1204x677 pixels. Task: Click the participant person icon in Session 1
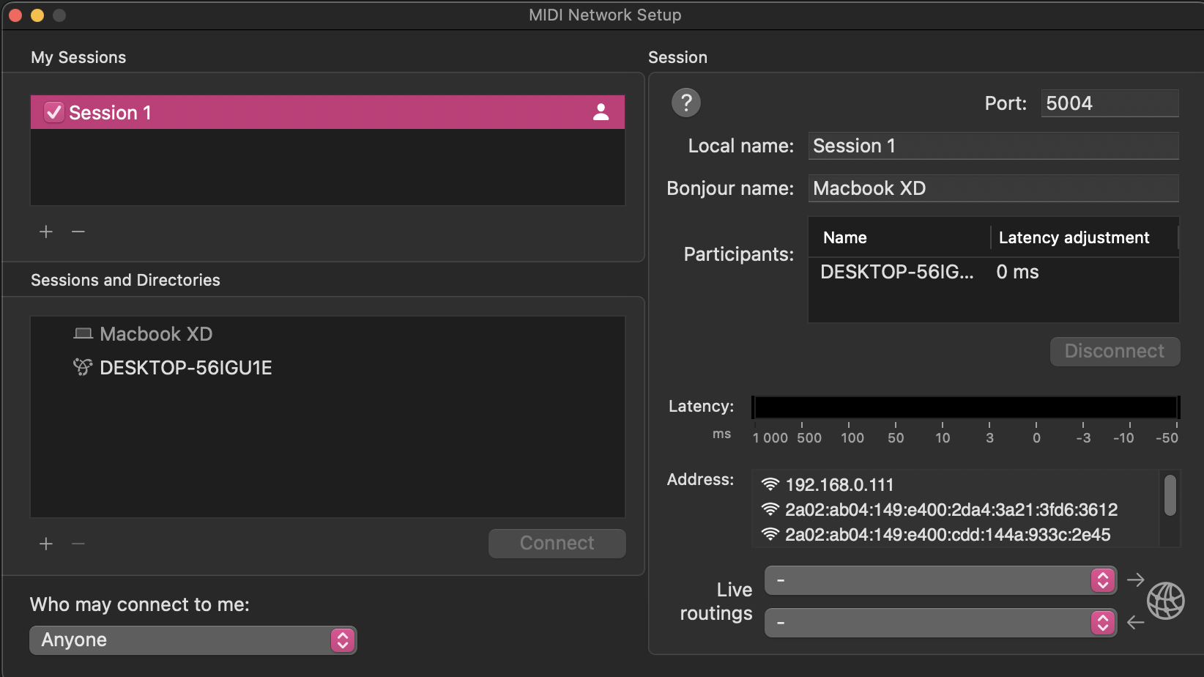point(601,112)
